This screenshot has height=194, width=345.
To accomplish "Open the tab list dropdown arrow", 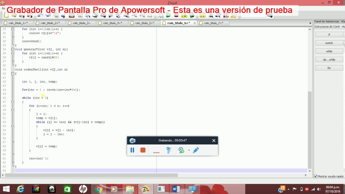I will coord(310,23).
